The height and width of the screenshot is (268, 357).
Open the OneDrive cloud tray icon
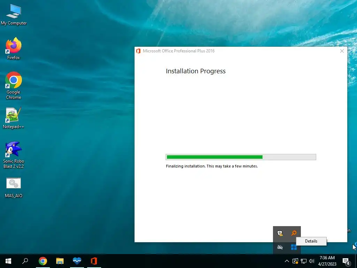click(x=280, y=247)
